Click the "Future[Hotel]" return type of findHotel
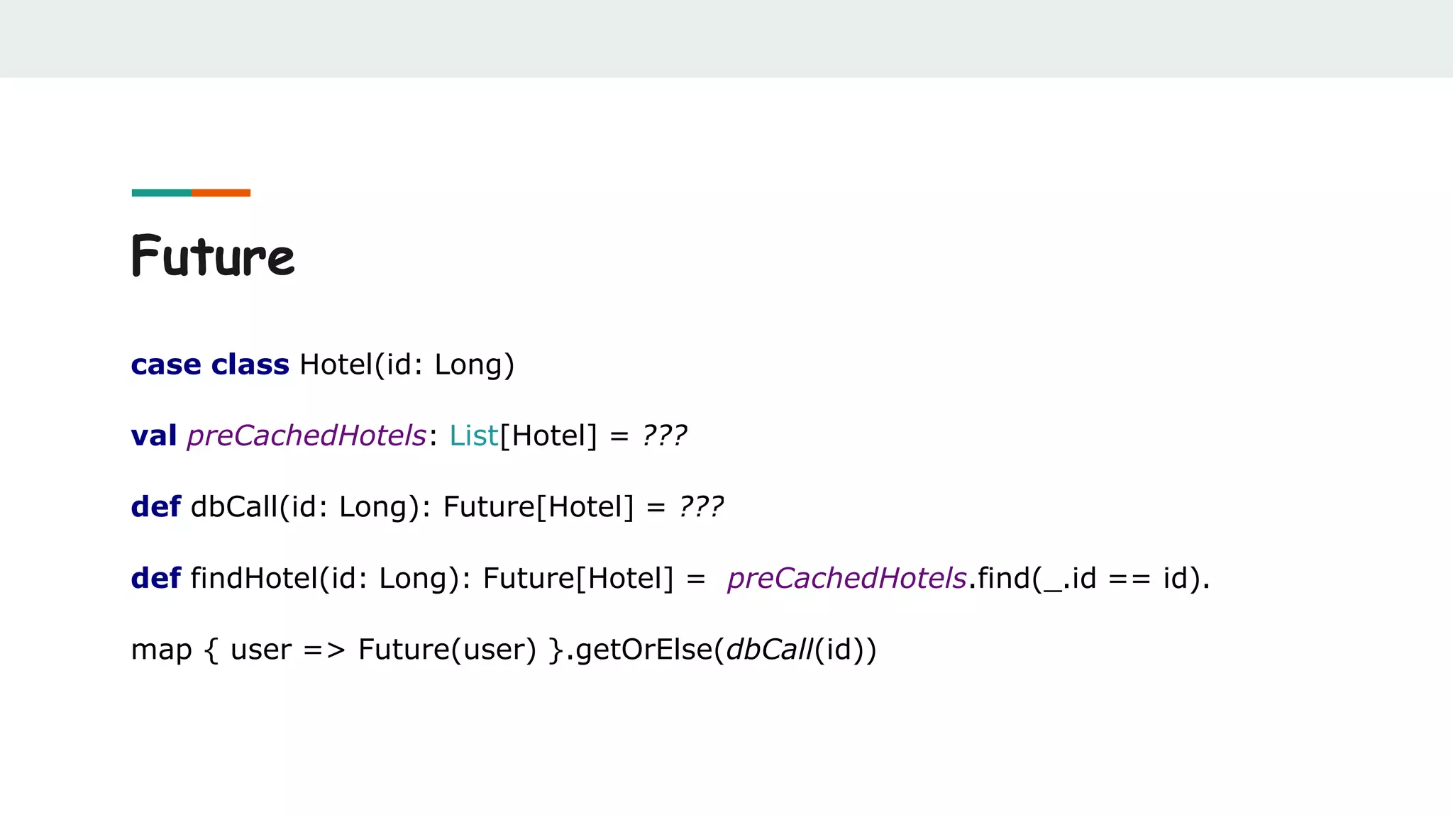The height and width of the screenshot is (817, 1453). point(578,578)
